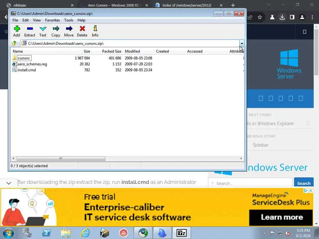319x239 pixels.
Task: Click the horizontal scrollbar left arrow
Action: (13, 158)
